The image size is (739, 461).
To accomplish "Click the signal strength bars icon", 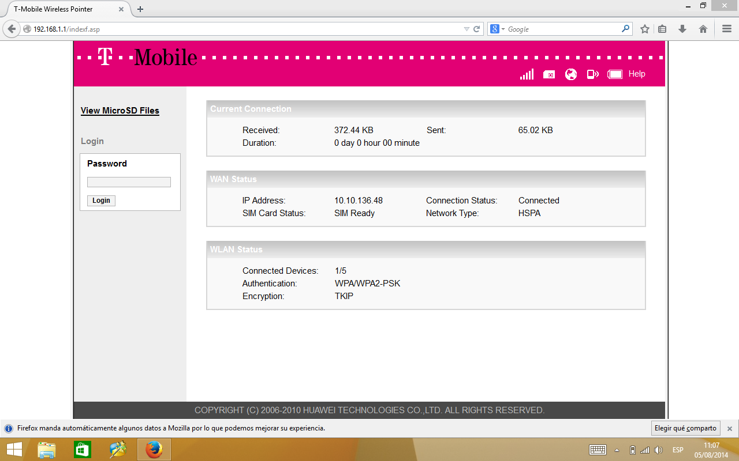I will coord(527,74).
